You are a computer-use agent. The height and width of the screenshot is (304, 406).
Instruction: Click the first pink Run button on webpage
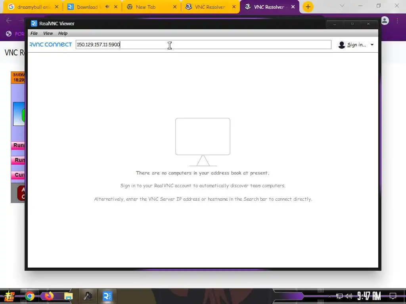18,145
